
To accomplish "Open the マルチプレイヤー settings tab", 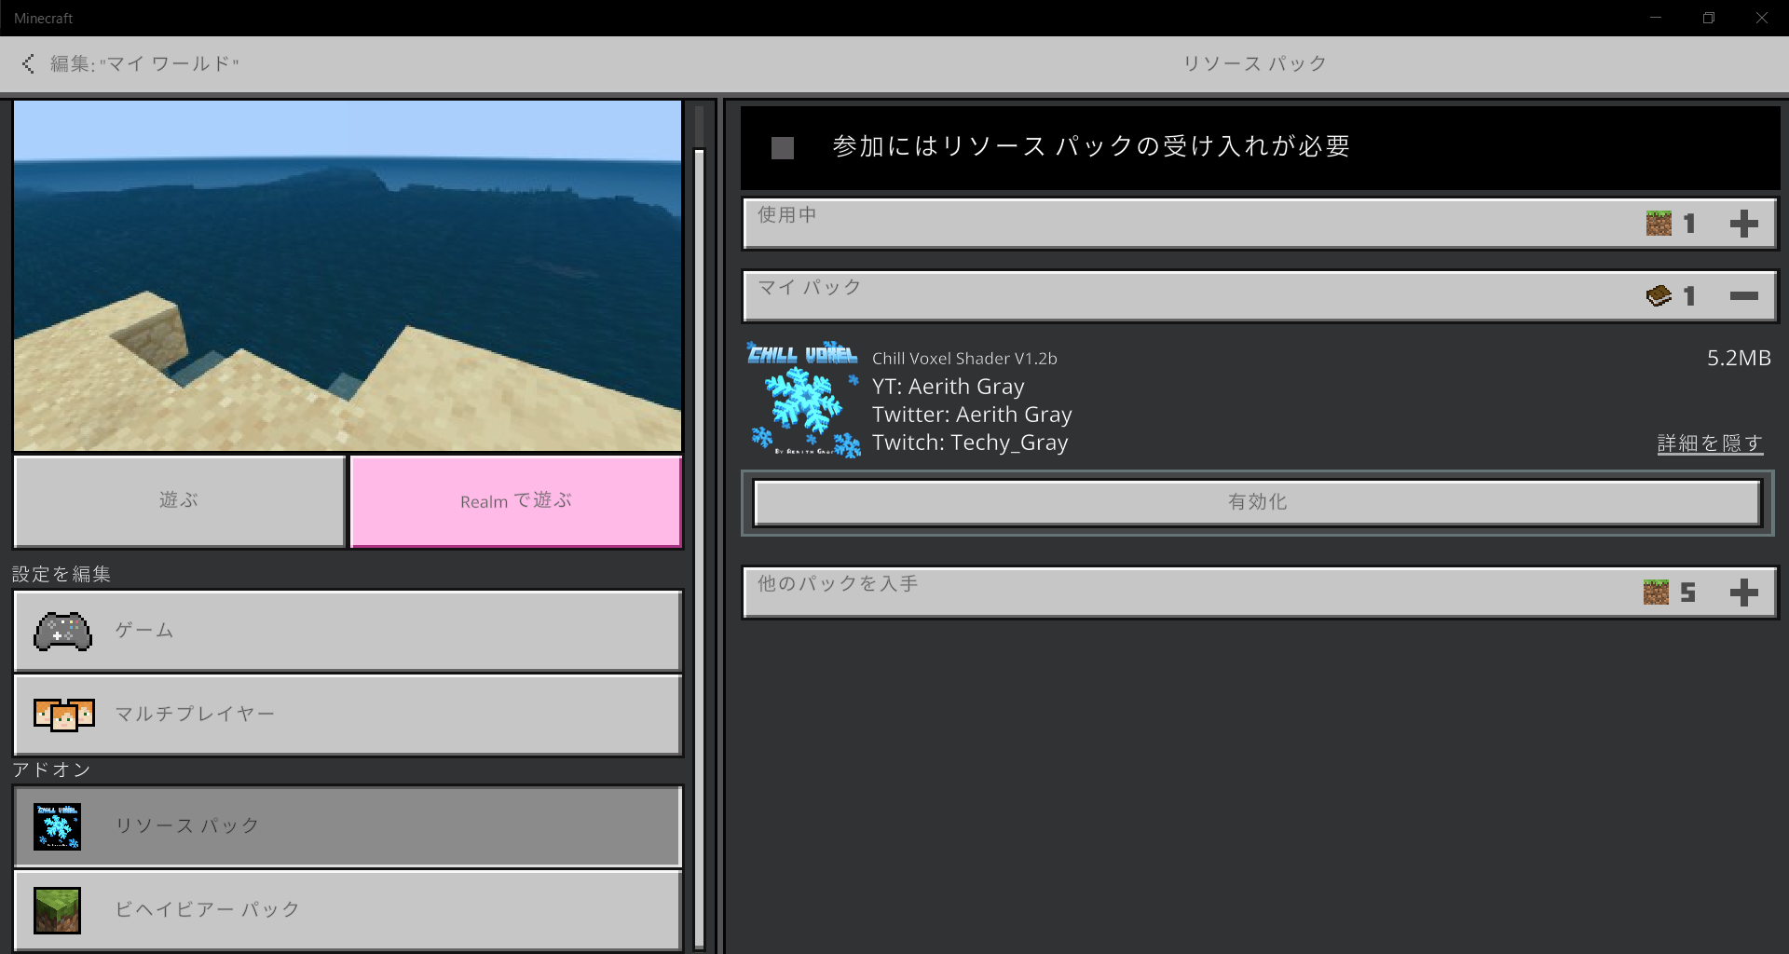I will coord(348,715).
